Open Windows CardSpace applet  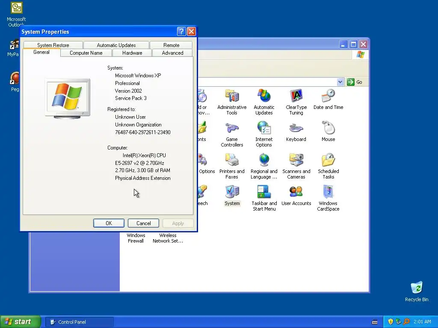pyautogui.click(x=328, y=198)
